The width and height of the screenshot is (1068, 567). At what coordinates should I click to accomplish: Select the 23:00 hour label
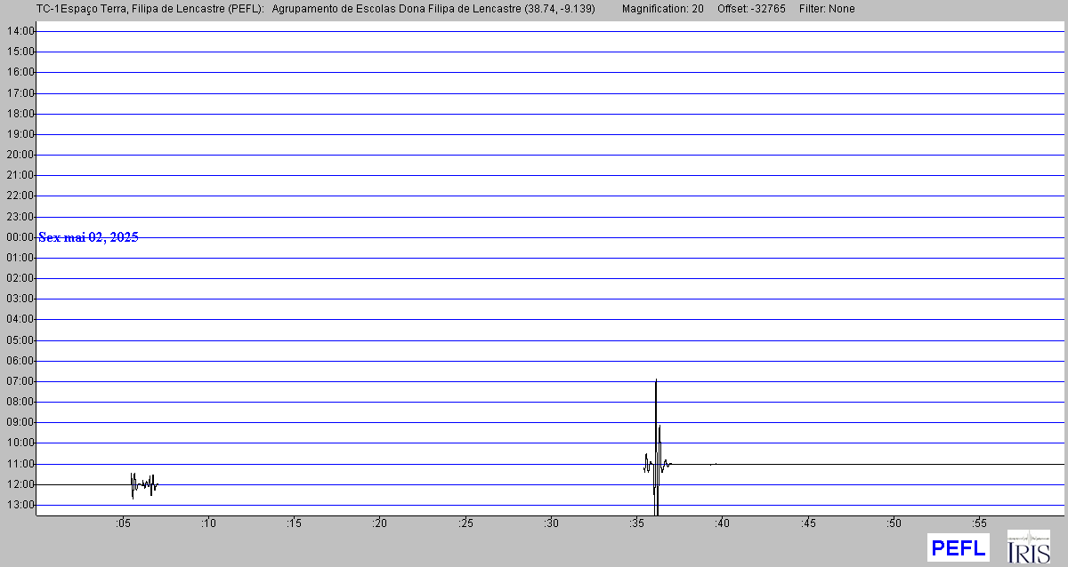[20, 217]
